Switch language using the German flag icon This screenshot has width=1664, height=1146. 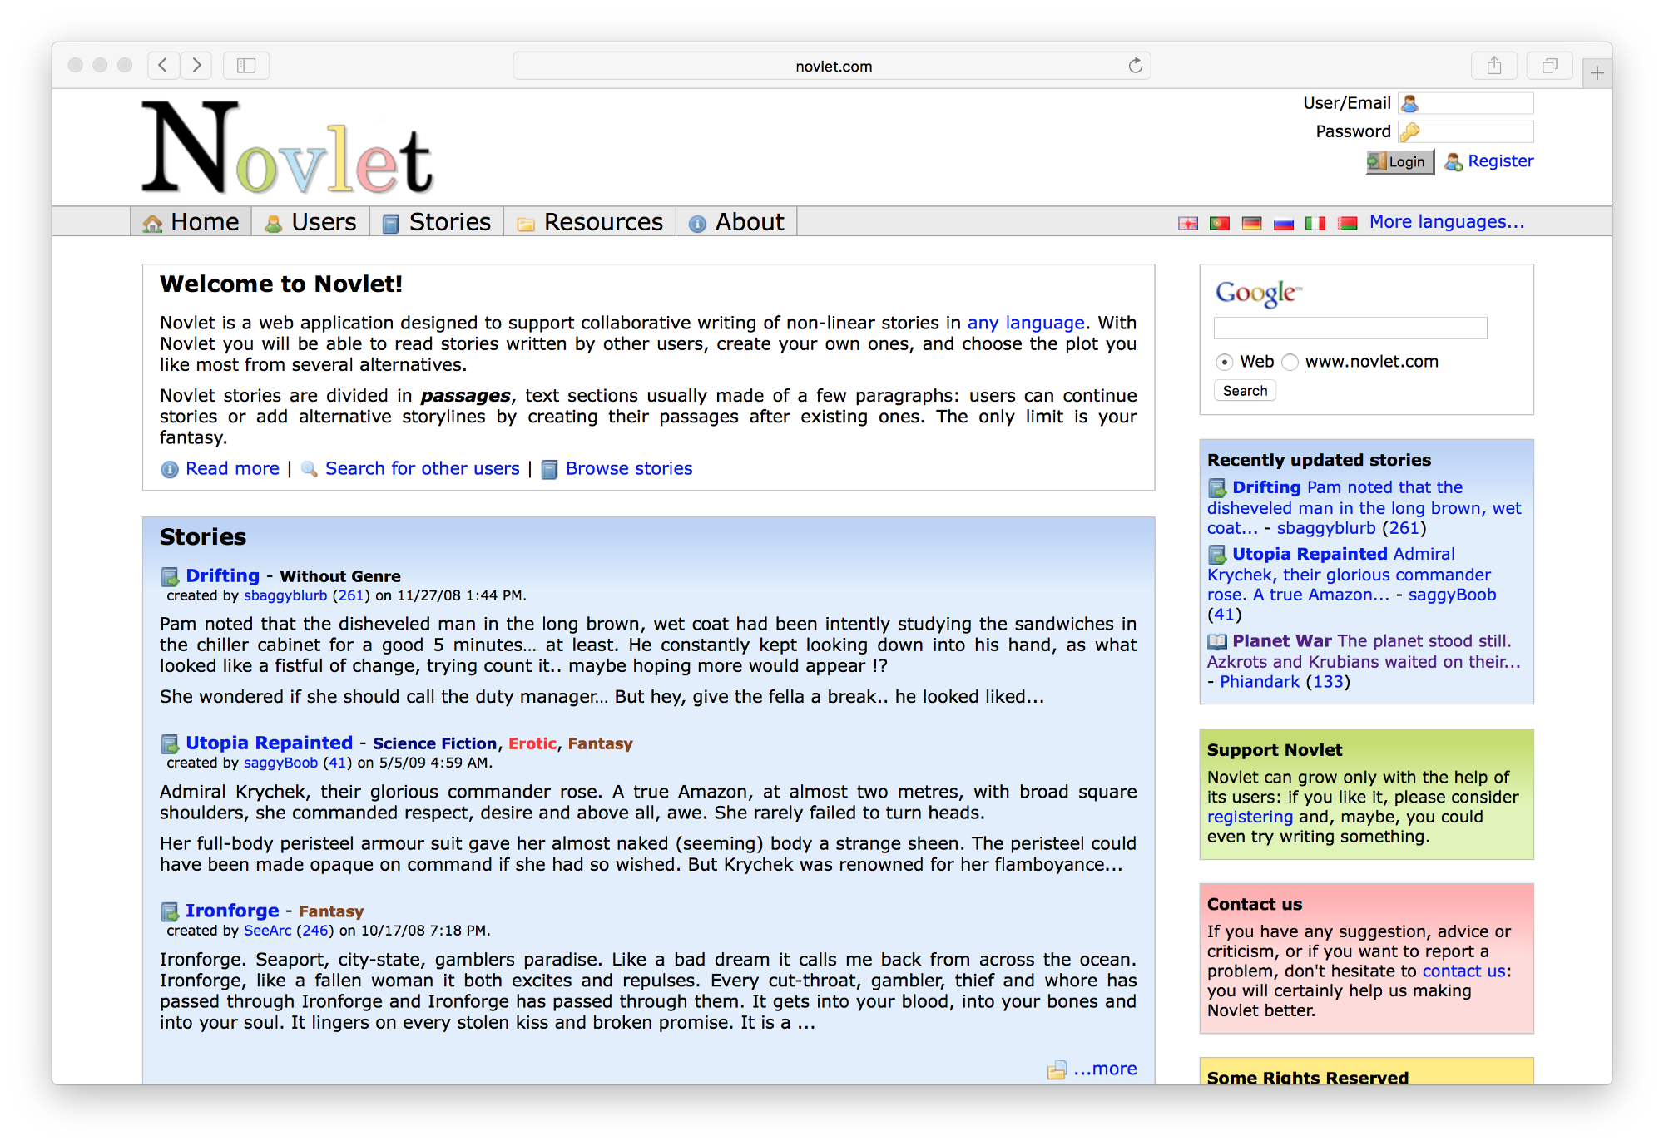(x=1251, y=223)
